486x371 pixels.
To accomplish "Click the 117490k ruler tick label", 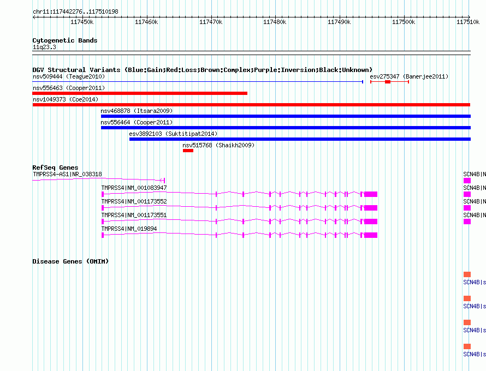I will tap(339, 22).
